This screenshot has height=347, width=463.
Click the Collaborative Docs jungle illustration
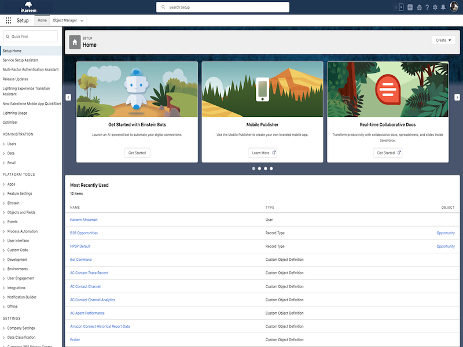pyautogui.click(x=388, y=89)
